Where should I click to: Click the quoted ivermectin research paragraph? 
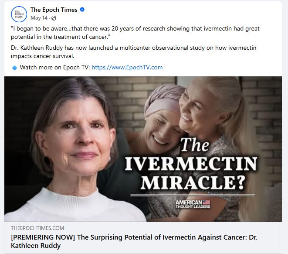click(x=135, y=33)
